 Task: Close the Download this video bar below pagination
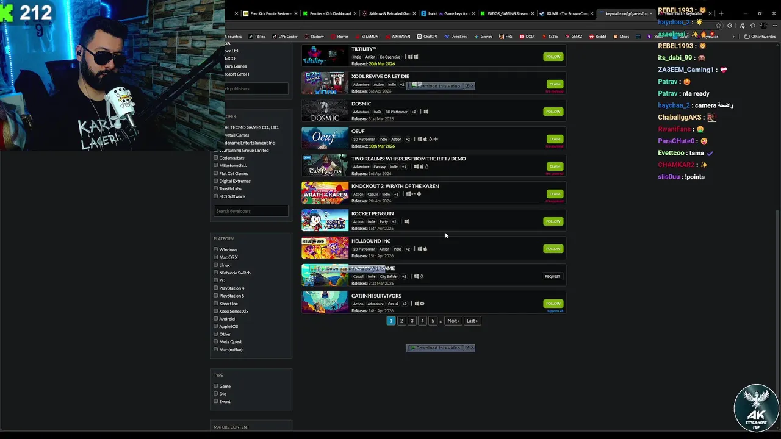click(x=472, y=348)
